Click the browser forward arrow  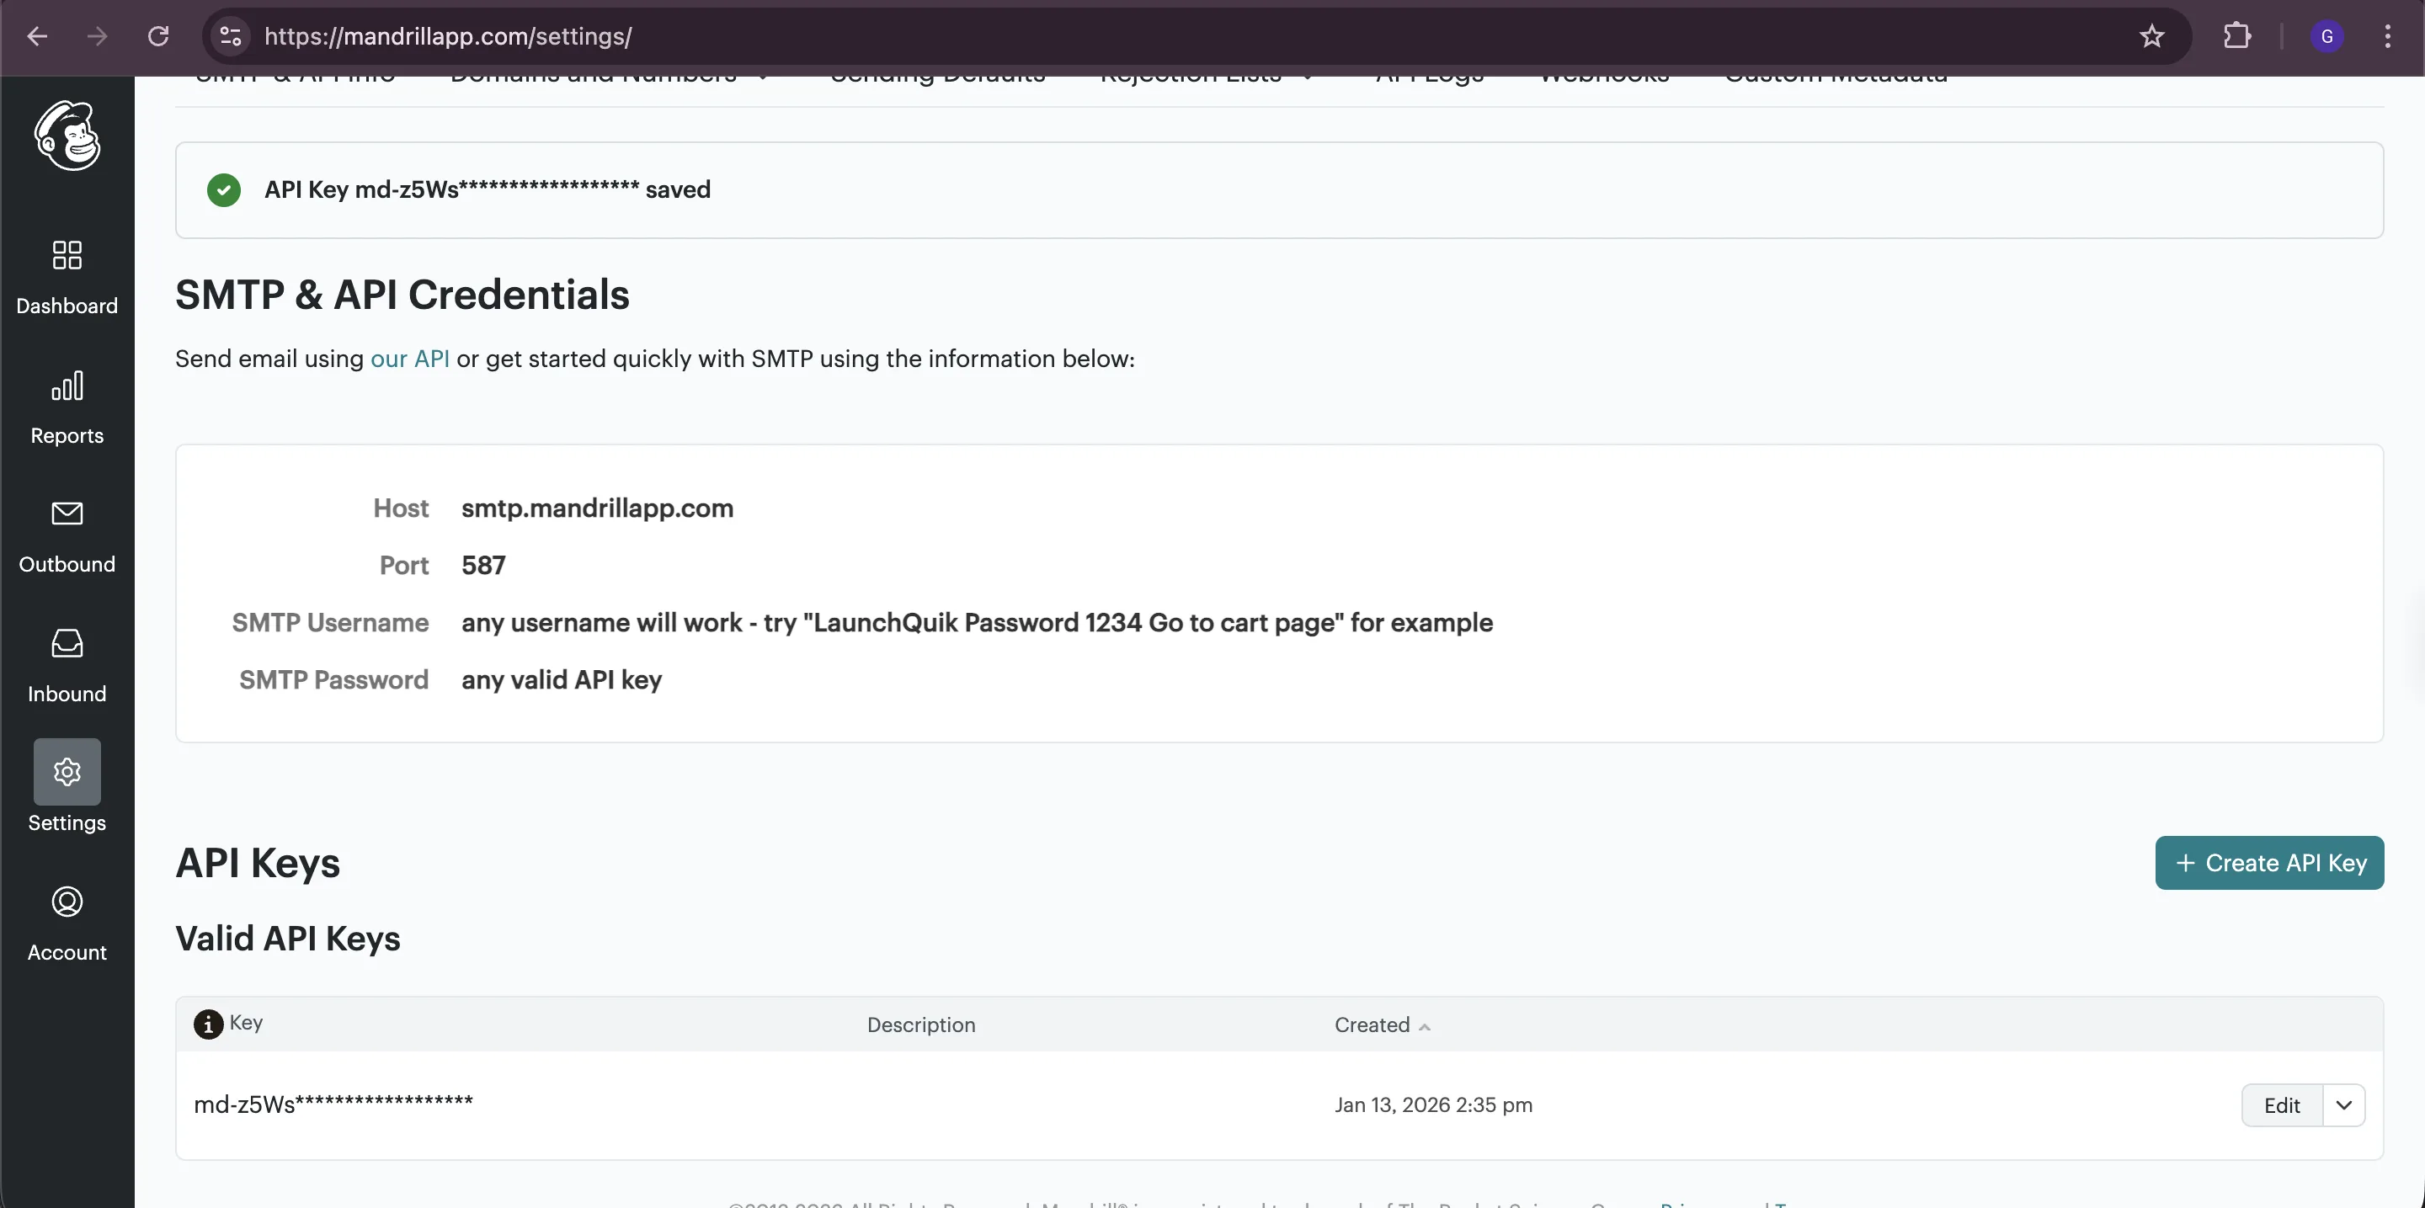click(97, 35)
